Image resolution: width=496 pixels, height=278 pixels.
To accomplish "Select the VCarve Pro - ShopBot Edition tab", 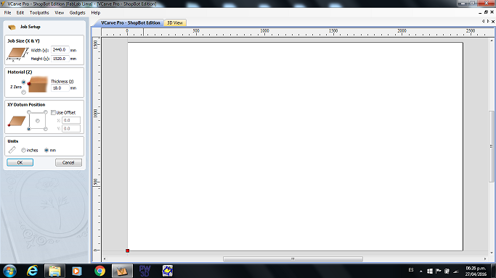I will (130, 22).
